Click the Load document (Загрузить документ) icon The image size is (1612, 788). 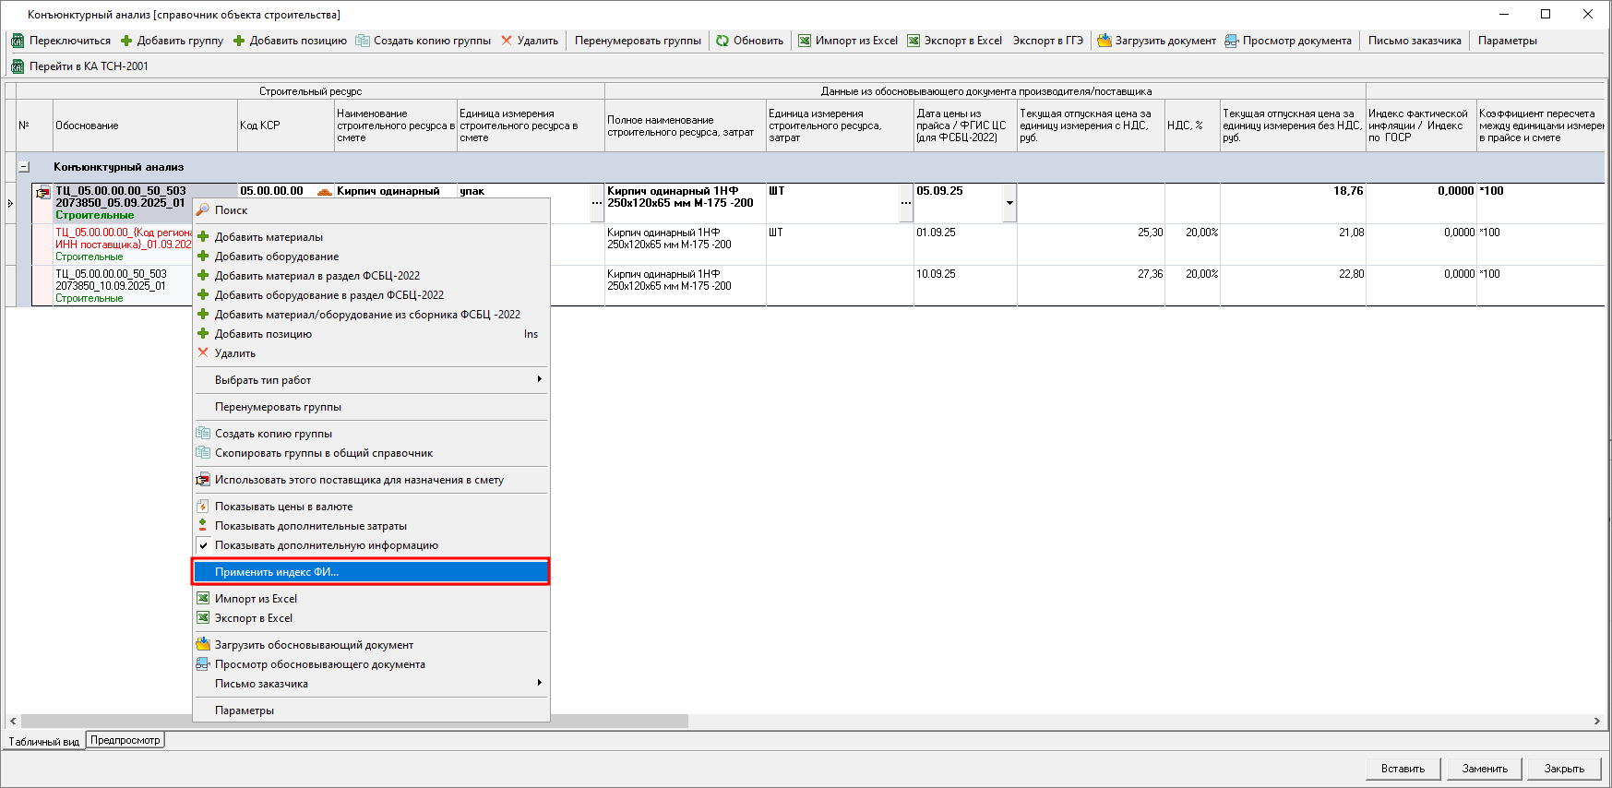(1104, 41)
